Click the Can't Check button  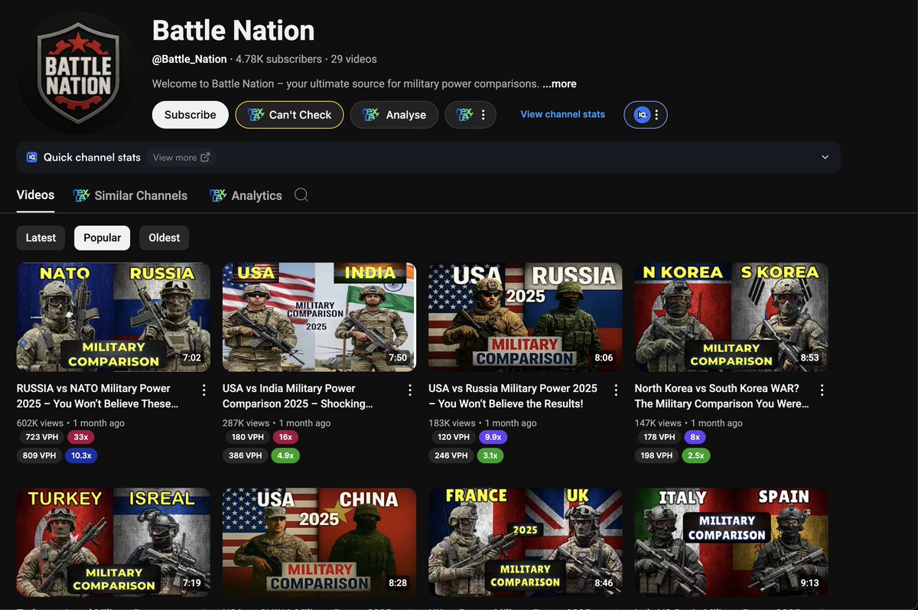point(289,115)
